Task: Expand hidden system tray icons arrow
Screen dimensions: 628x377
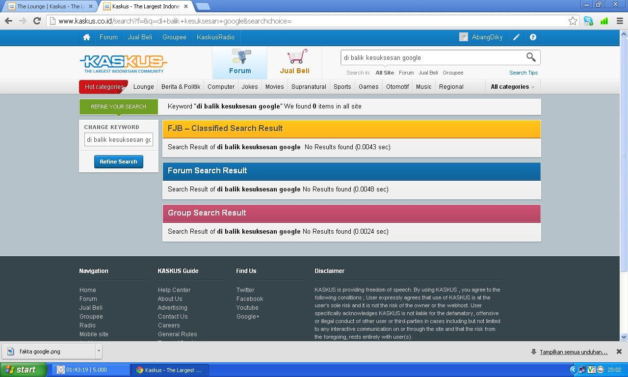Action: coord(573,370)
